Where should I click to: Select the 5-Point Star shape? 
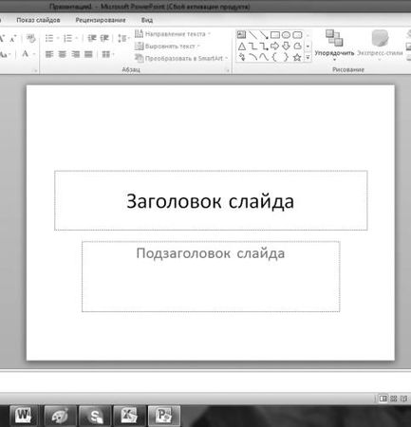(297, 57)
